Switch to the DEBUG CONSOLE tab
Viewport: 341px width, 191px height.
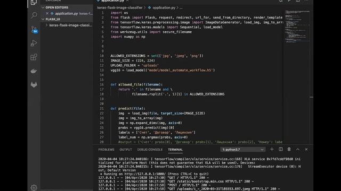pyautogui.click(x=150, y=150)
